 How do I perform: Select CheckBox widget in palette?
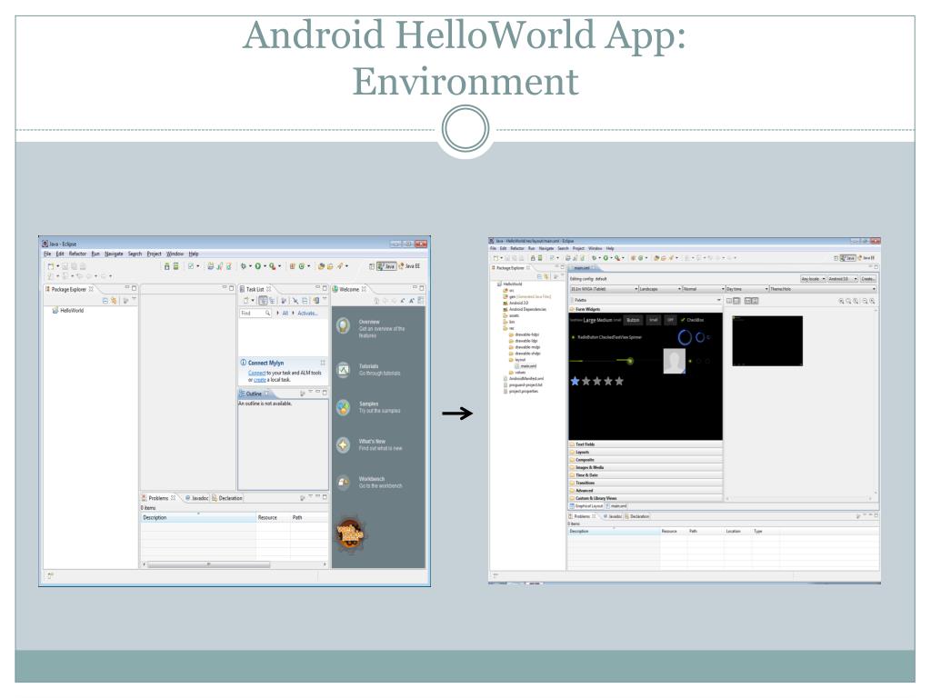(x=692, y=320)
